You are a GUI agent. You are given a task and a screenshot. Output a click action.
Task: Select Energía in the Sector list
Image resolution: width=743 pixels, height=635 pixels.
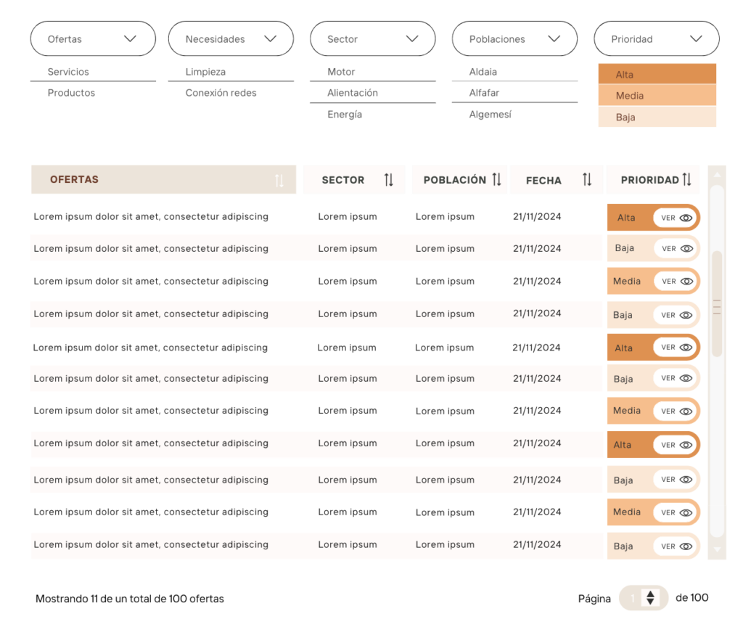pos(345,114)
